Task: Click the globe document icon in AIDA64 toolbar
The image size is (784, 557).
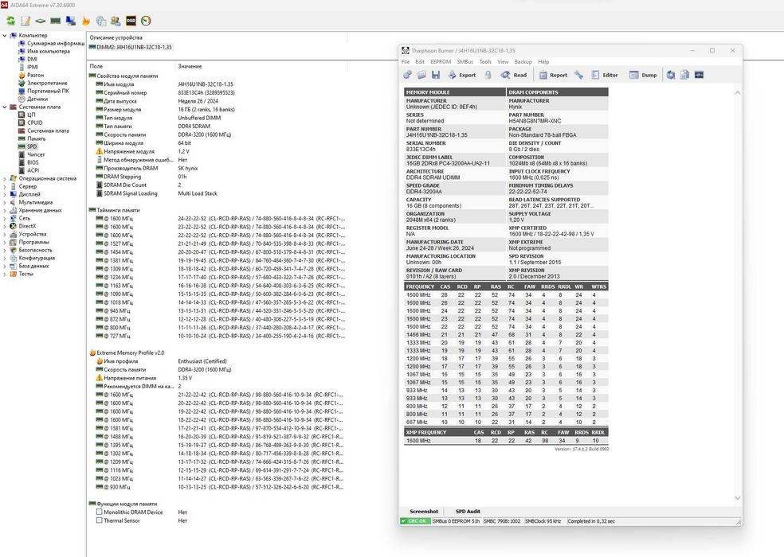Action: (100, 21)
